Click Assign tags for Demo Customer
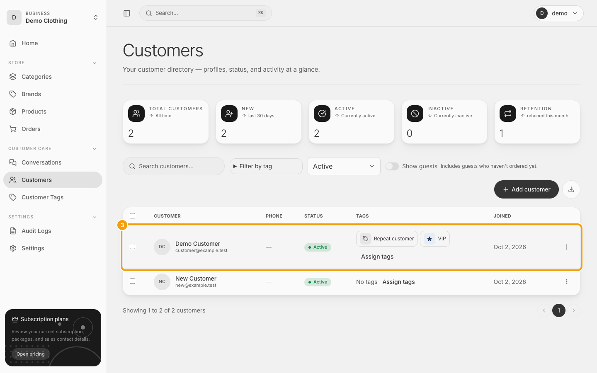597x373 pixels. [x=377, y=257]
